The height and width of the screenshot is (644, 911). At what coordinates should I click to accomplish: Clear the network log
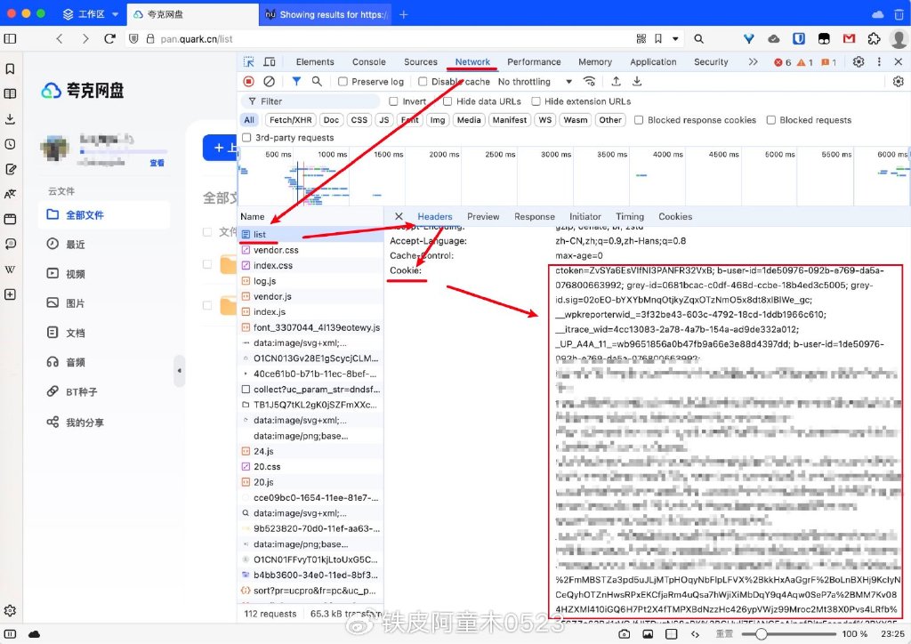(x=268, y=81)
